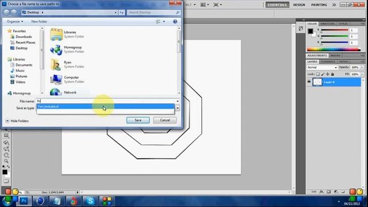Select the Zoom tool in Photoshop toolbox
Image resolution: width=368 pixels, height=207 pixels.
[x=6, y=161]
